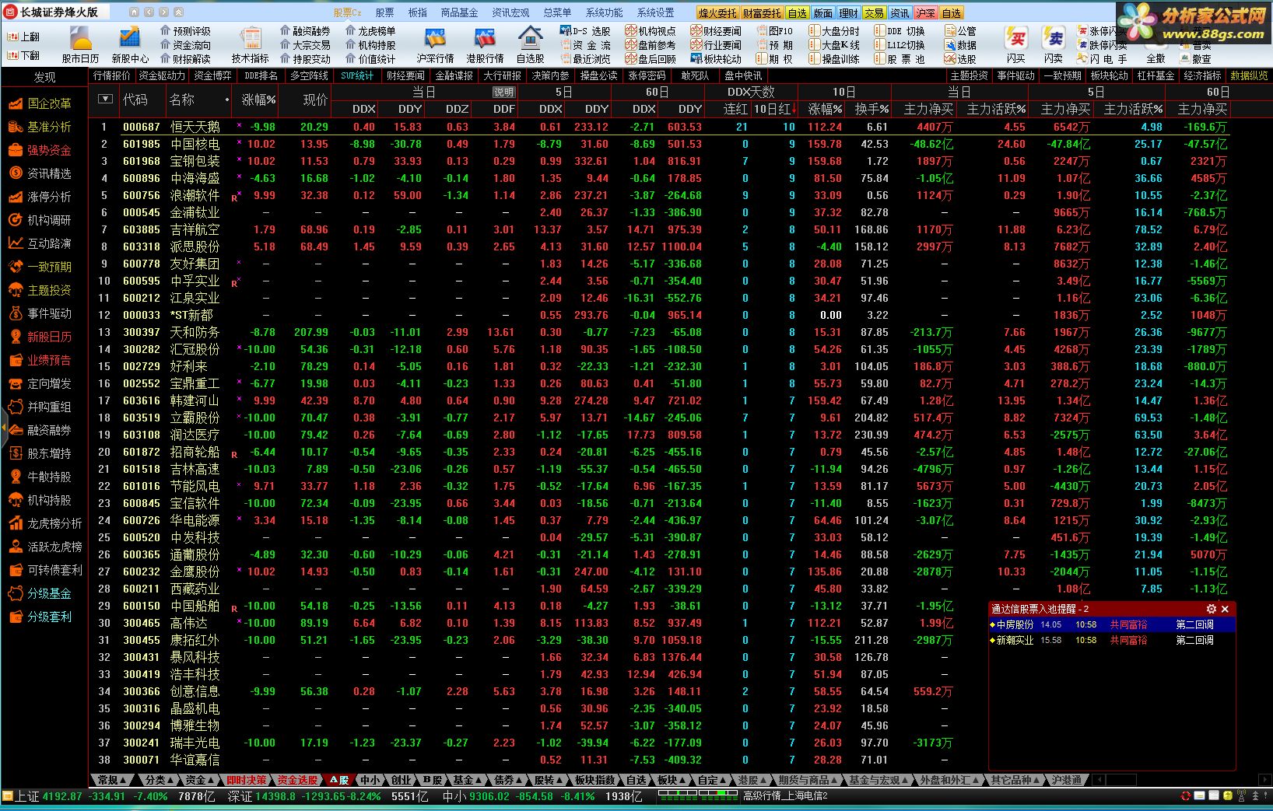1273x811 pixels.
Task: Open 新股中心 chart icon in toolbar
Action: pos(130,44)
